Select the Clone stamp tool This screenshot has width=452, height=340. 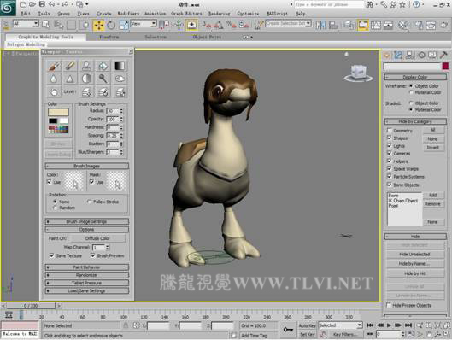87,66
